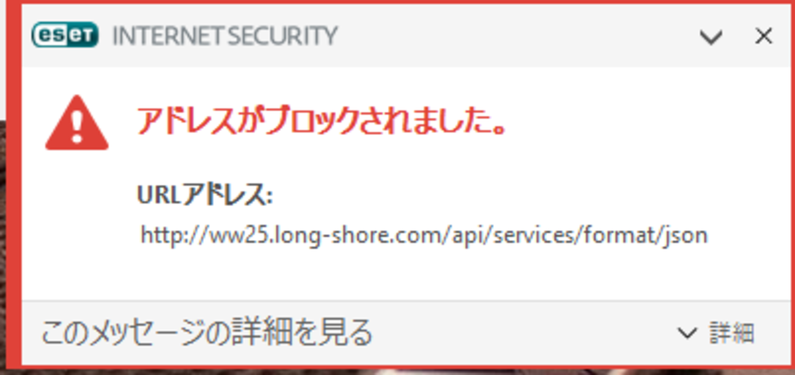Click the small chevron next to 詳細
This screenshot has width=795, height=375.
click(x=687, y=333)
